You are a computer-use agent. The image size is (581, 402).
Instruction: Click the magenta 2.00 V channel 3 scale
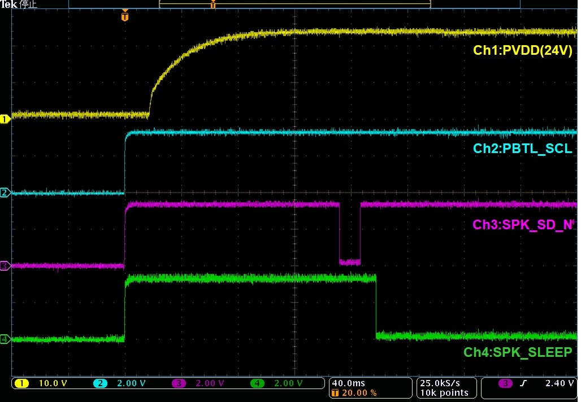coord(210,383)
